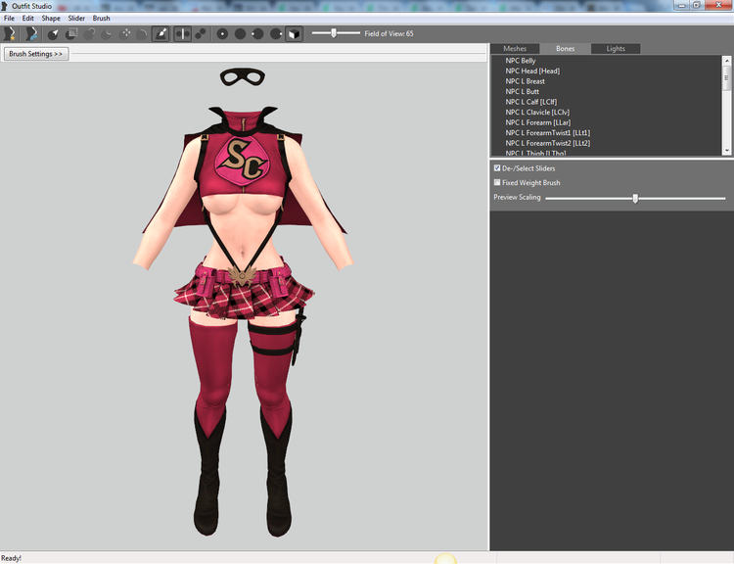Select the NPC Head [Head] bone
Viewport: 734px width, 564px height.
pos(532,70)
